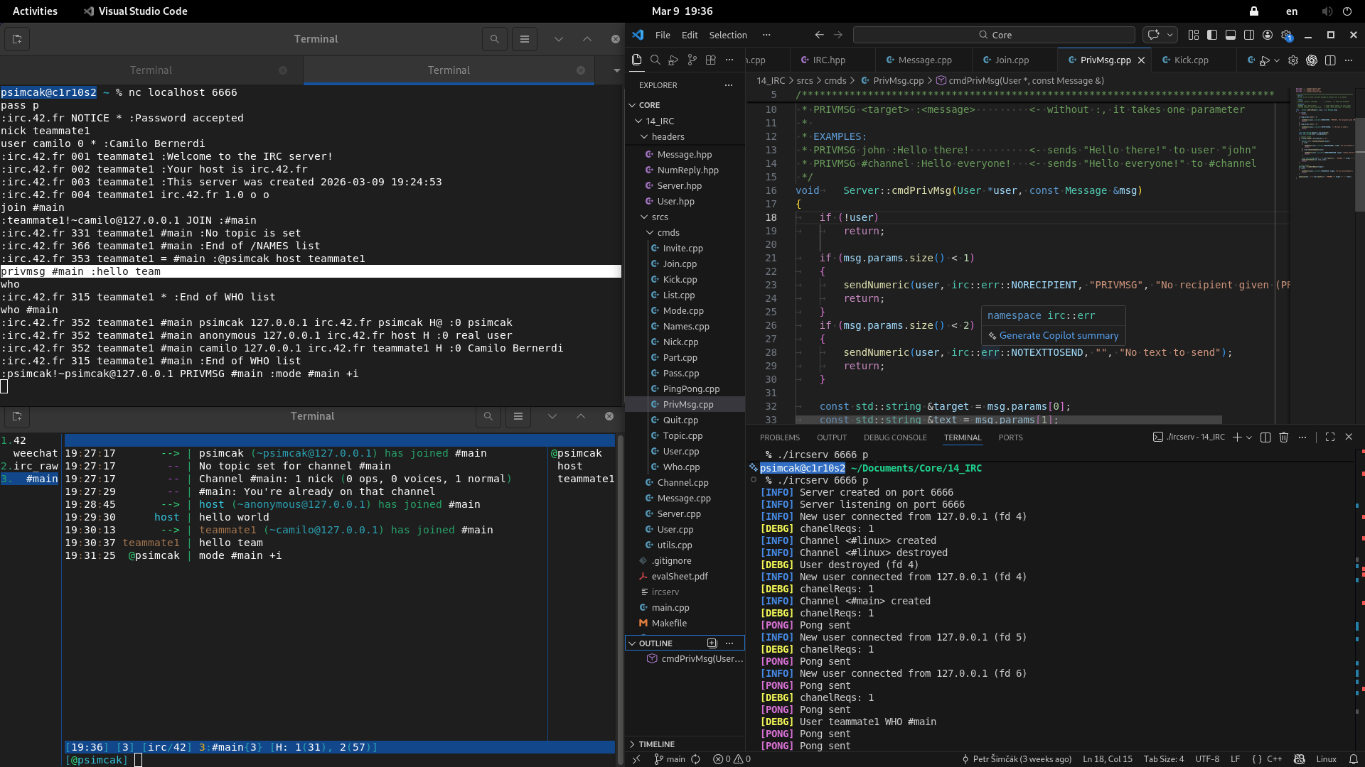Viewport: 1365px width, 767px height.
Task: Click UTF-8 encoding in status bar
Action: click(1207, 759)
